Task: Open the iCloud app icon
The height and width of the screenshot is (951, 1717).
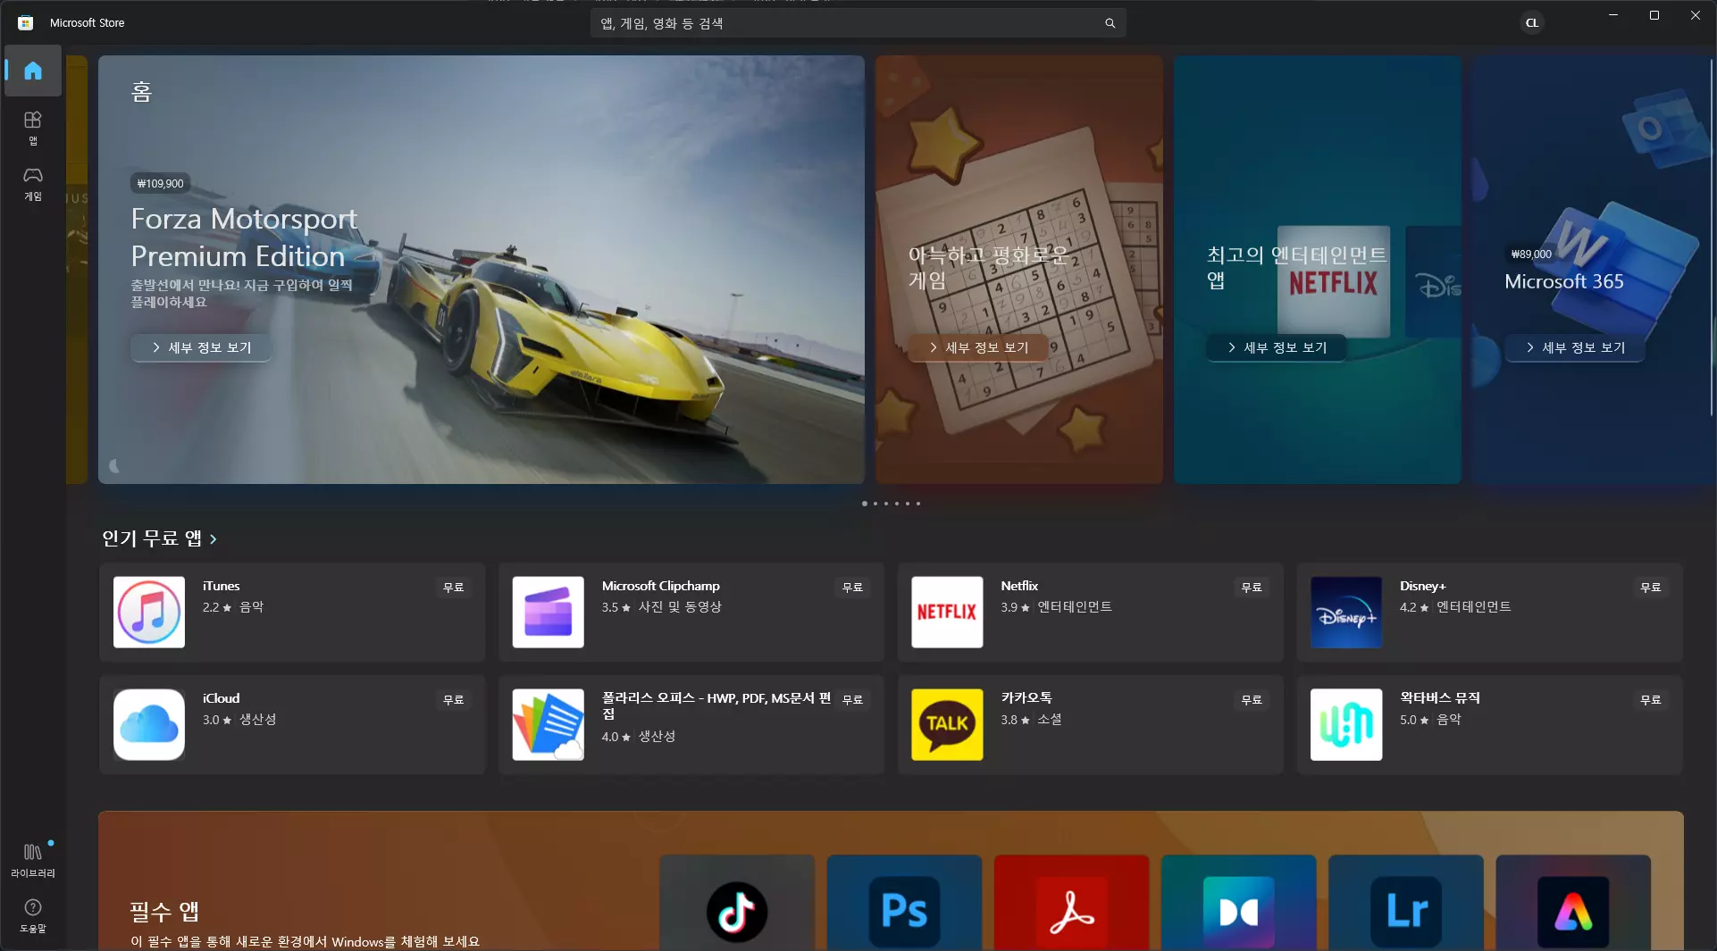Action: click(149, 724)
